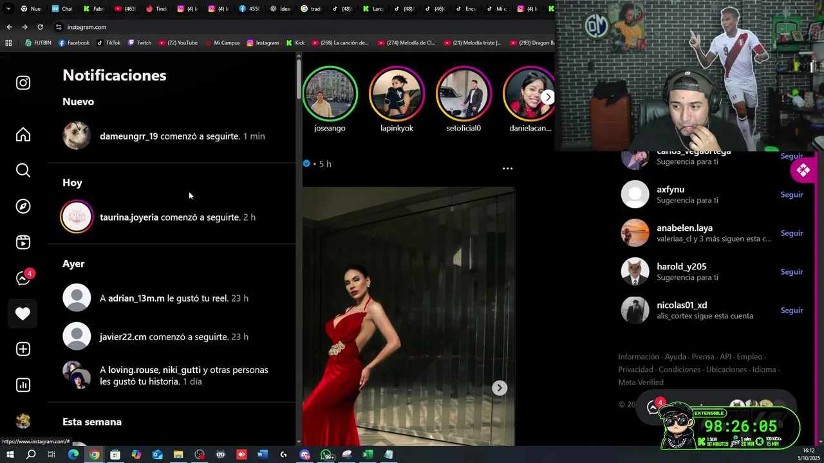This screenshot has height=463, width=824.
Task: Open the Windows Start menu
Action: (10, 455)
